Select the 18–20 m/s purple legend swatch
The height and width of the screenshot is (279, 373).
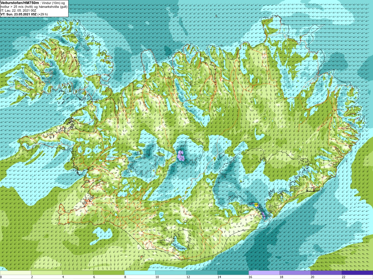(295, 273)
